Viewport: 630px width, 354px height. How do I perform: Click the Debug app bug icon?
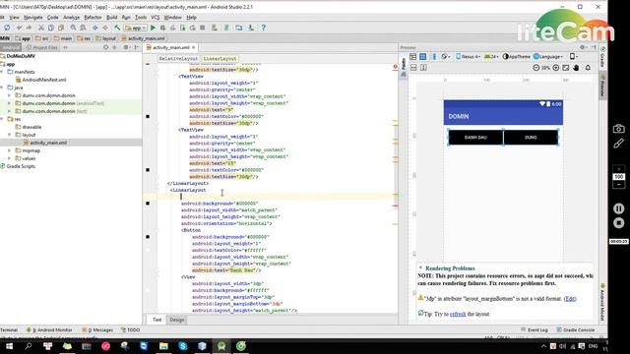tap(162, 28)
